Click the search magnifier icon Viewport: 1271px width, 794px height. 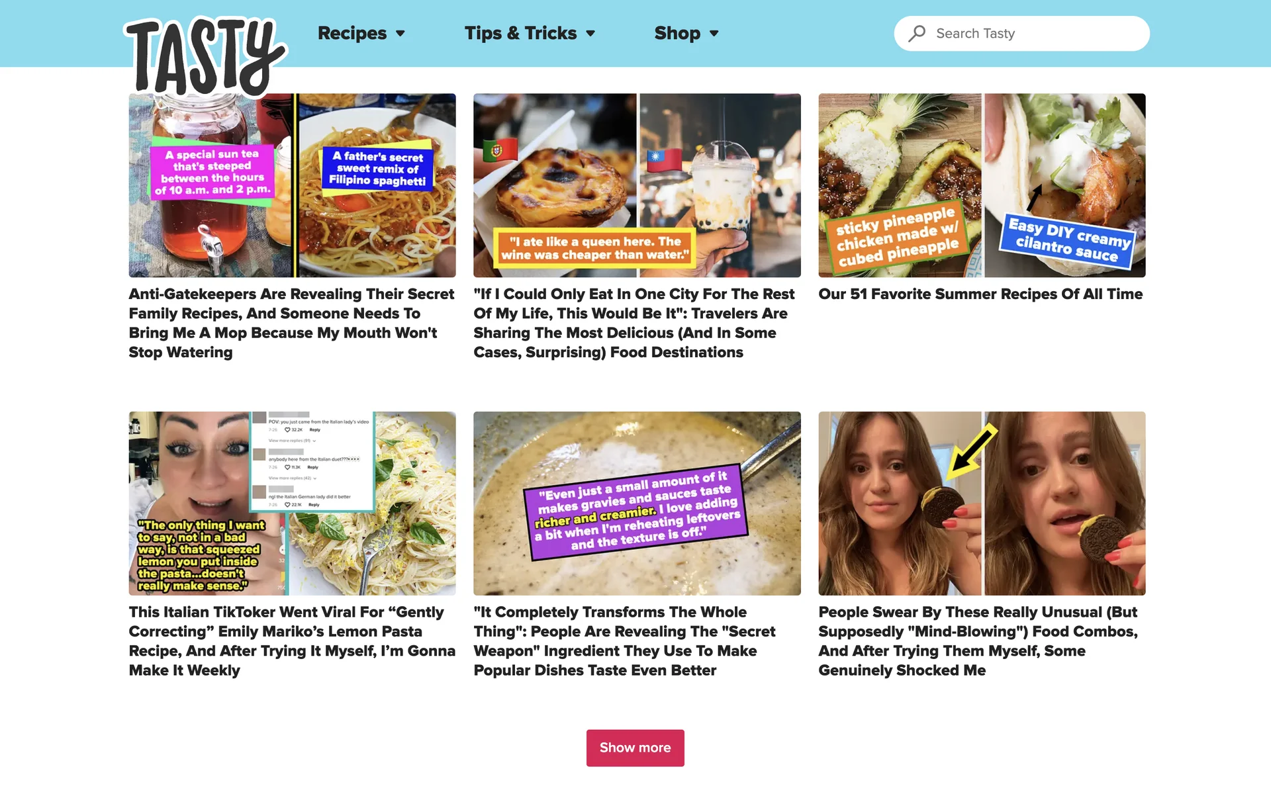point(917,33)
